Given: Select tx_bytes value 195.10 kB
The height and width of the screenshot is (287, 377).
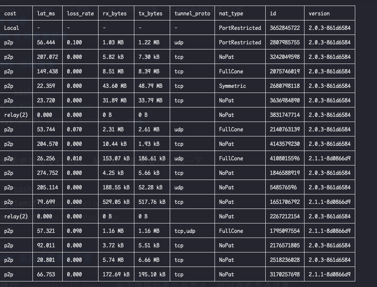Looking at the screenshot, I should (x=152, y=274).
